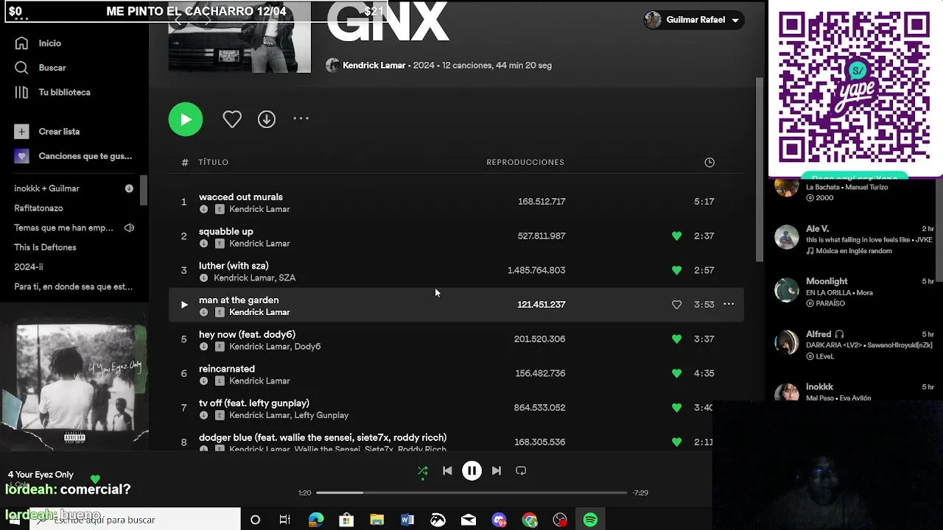Select wacced out murals track title
This screenshot has height=530, width=943.
[241, 197]
